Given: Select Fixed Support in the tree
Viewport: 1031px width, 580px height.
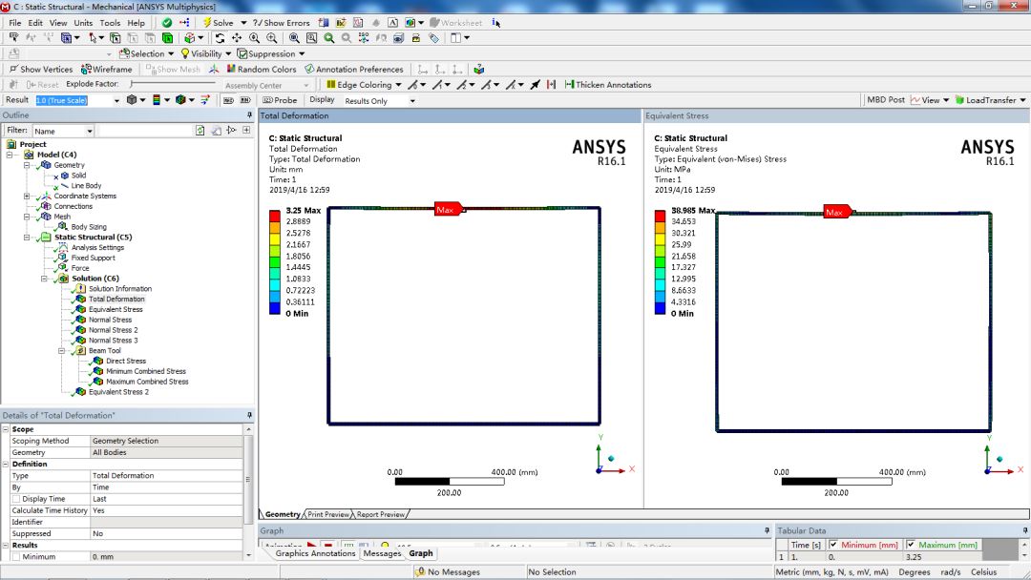Looking at the screenshot, I should (93, 259).
